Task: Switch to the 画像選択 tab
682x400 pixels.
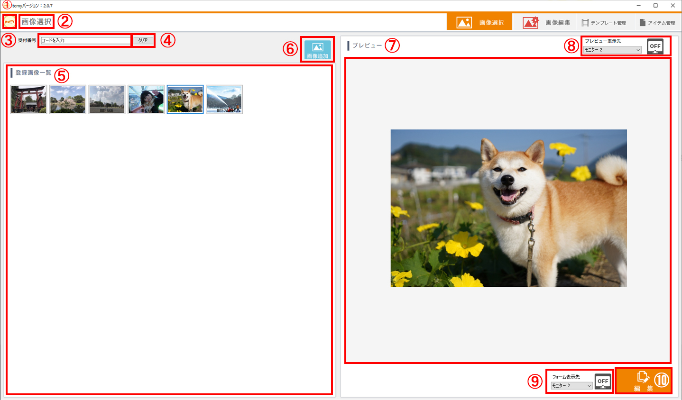Action: 479,22
